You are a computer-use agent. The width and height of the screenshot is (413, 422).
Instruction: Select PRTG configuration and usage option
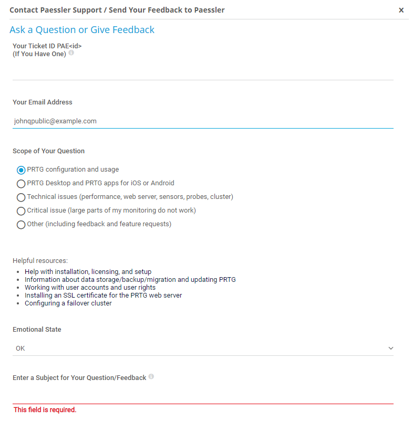click(21, 170)
